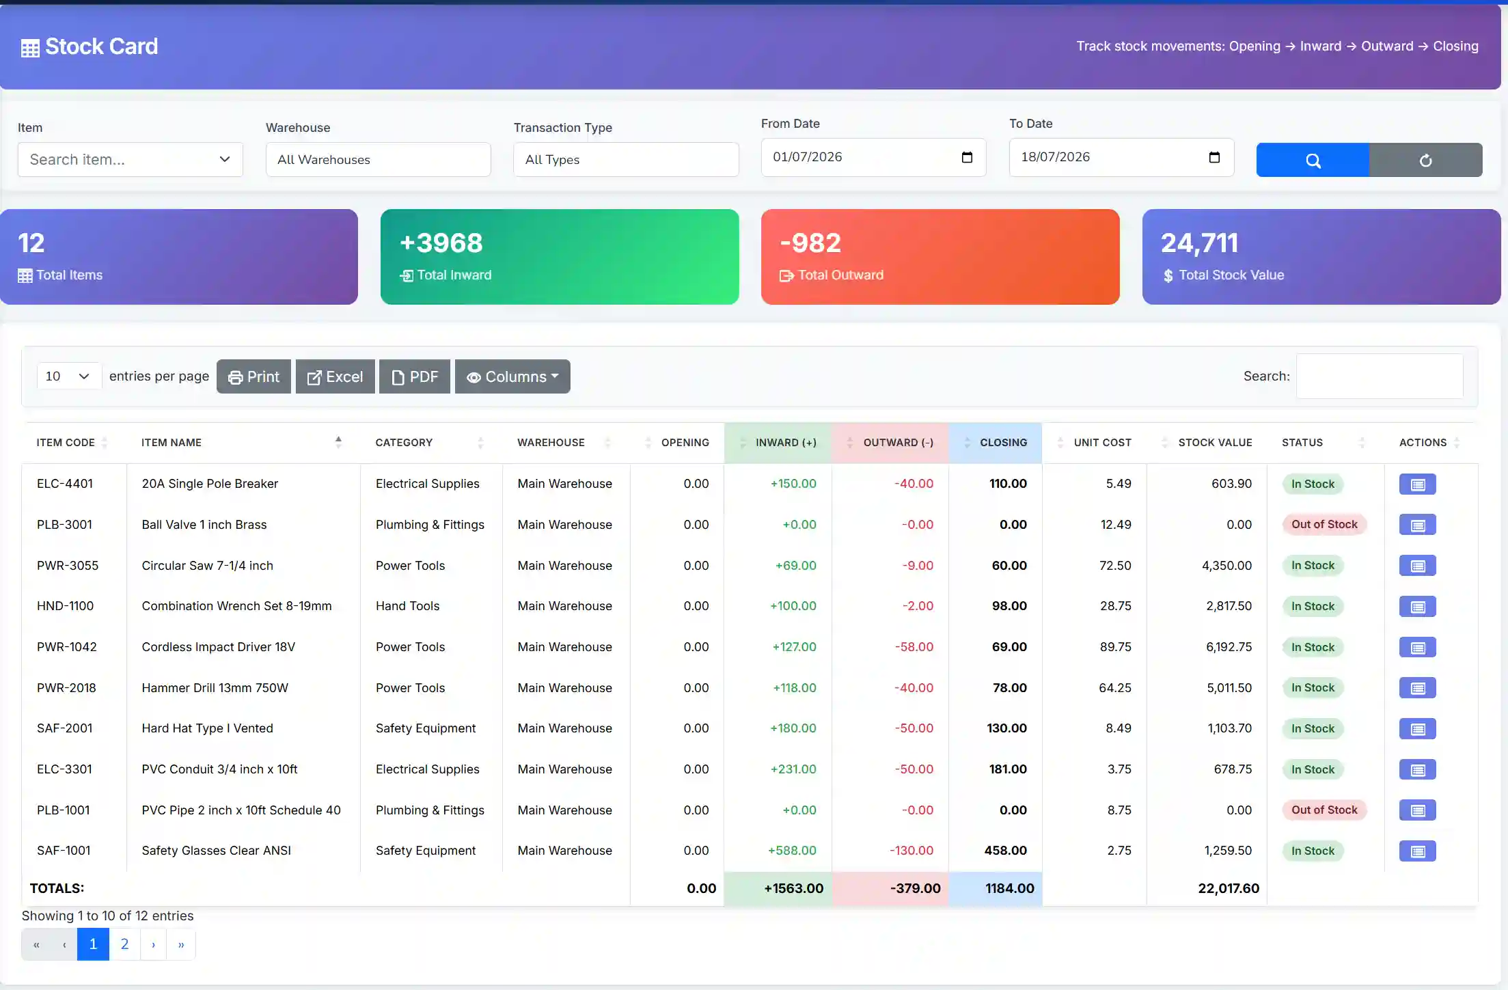This screenshot has height=990, width=1508.
Task: Open the Item search dropdown
Action: (131, 160)
